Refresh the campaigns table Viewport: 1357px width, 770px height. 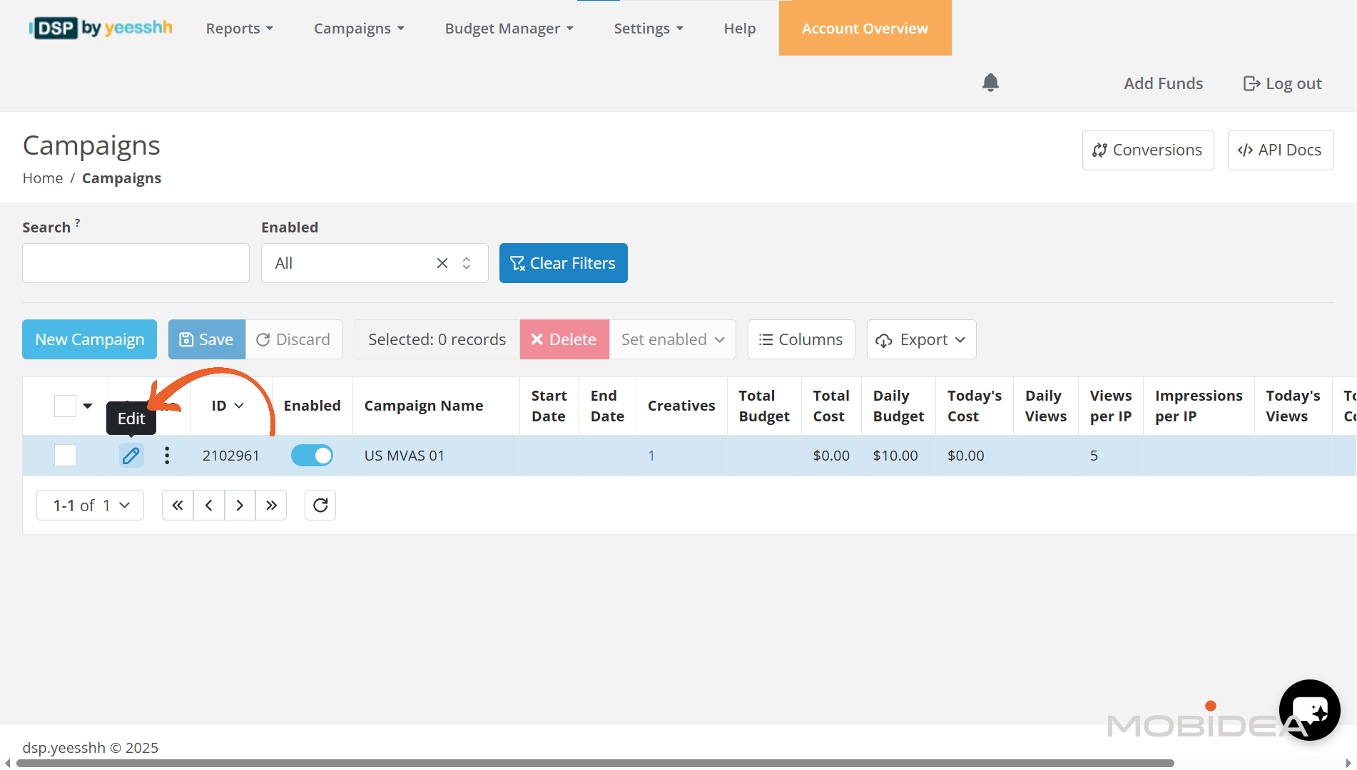[320, 505]
